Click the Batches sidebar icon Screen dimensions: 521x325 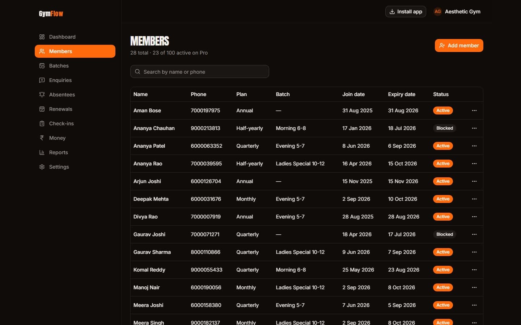tap(42, 66)
